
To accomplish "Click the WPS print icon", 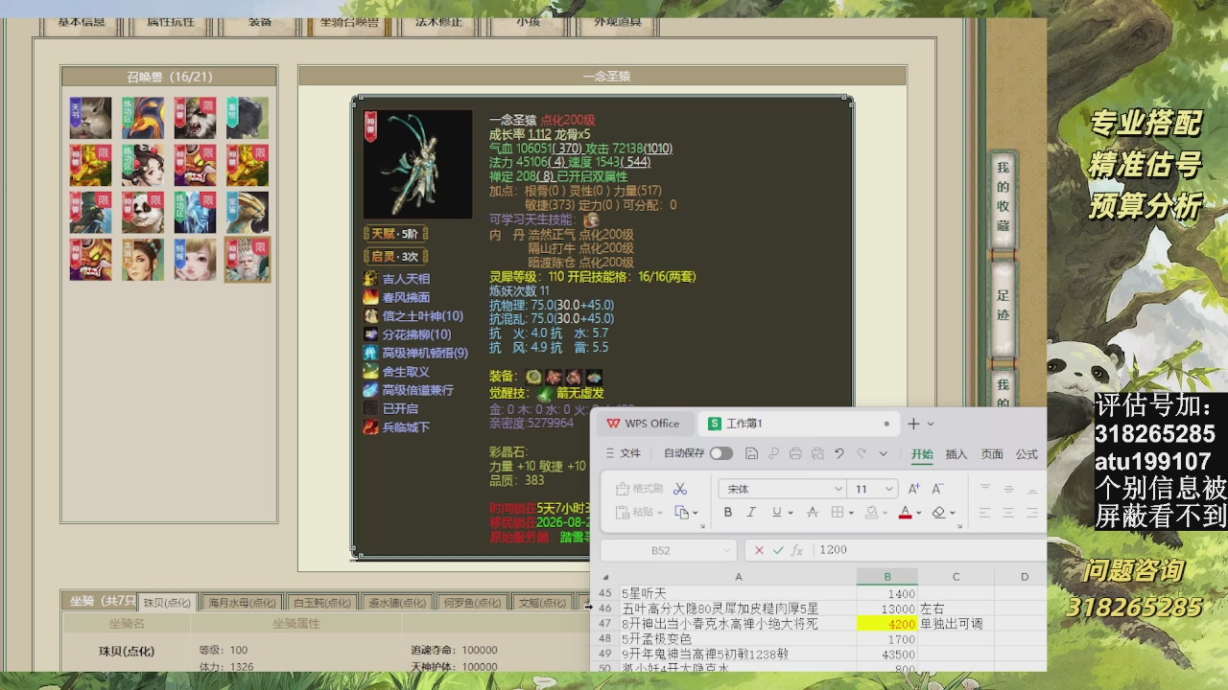I will coord(795,453).
